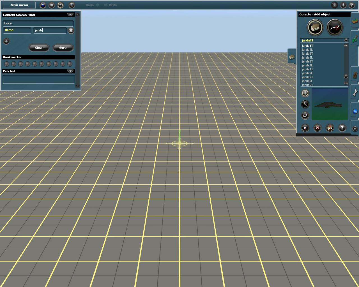359x287 pixels.
Task: Click the jarda name text field
Action: 50,30
